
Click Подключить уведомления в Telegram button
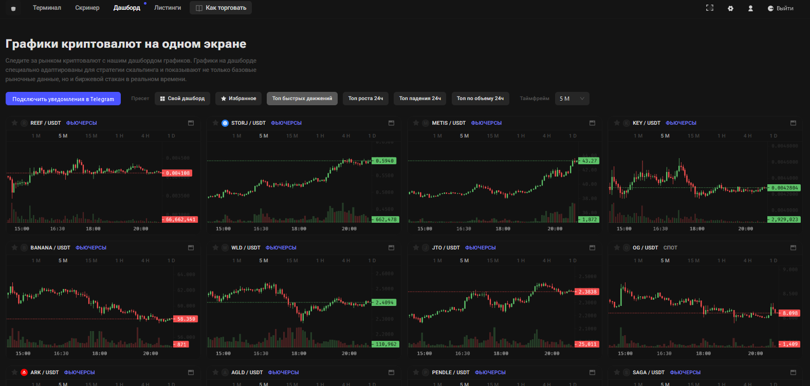coord(63,99)
